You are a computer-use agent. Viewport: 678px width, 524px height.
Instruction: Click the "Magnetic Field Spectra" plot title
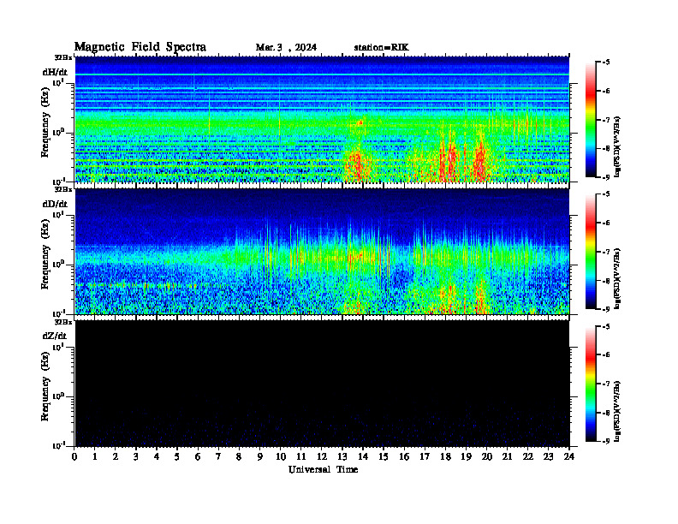tap(140, 47)
